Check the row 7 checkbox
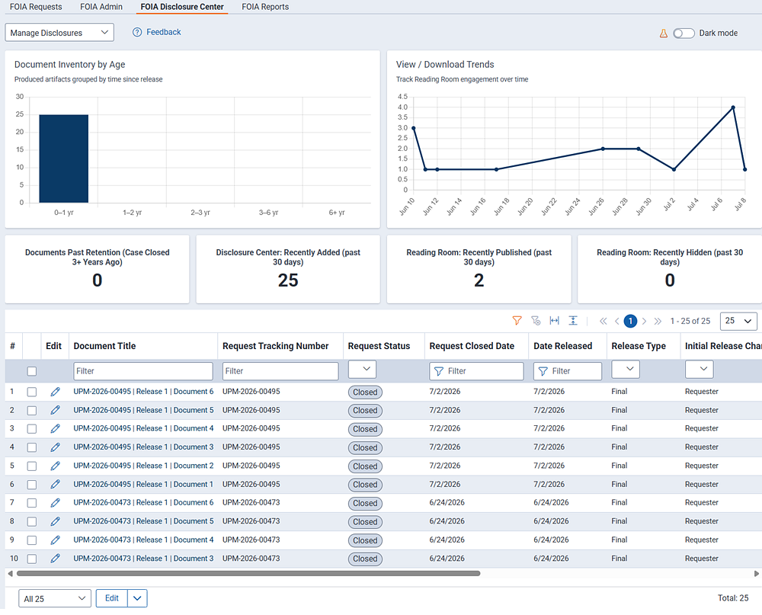This screenshot has width=762, height=615. tap(31, 503)
